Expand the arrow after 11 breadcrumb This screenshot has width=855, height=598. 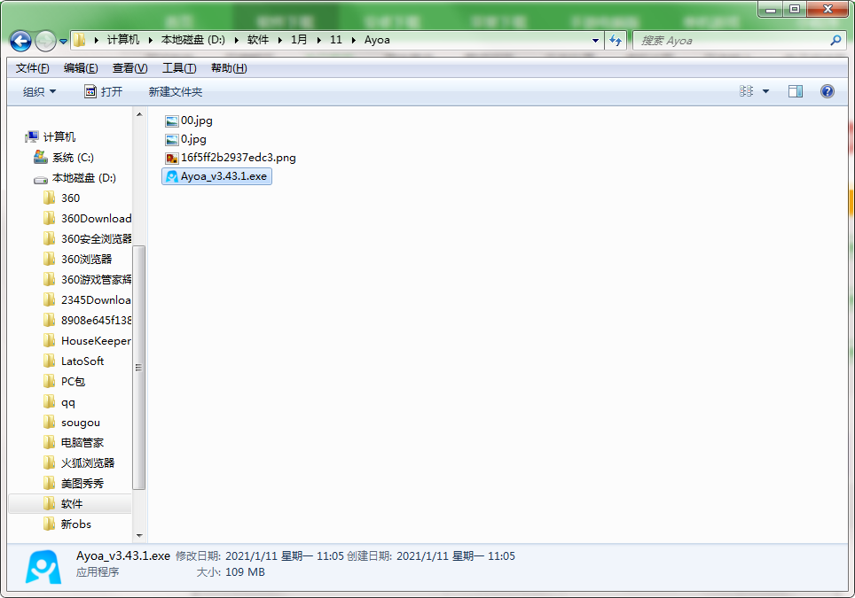(353, 40)
